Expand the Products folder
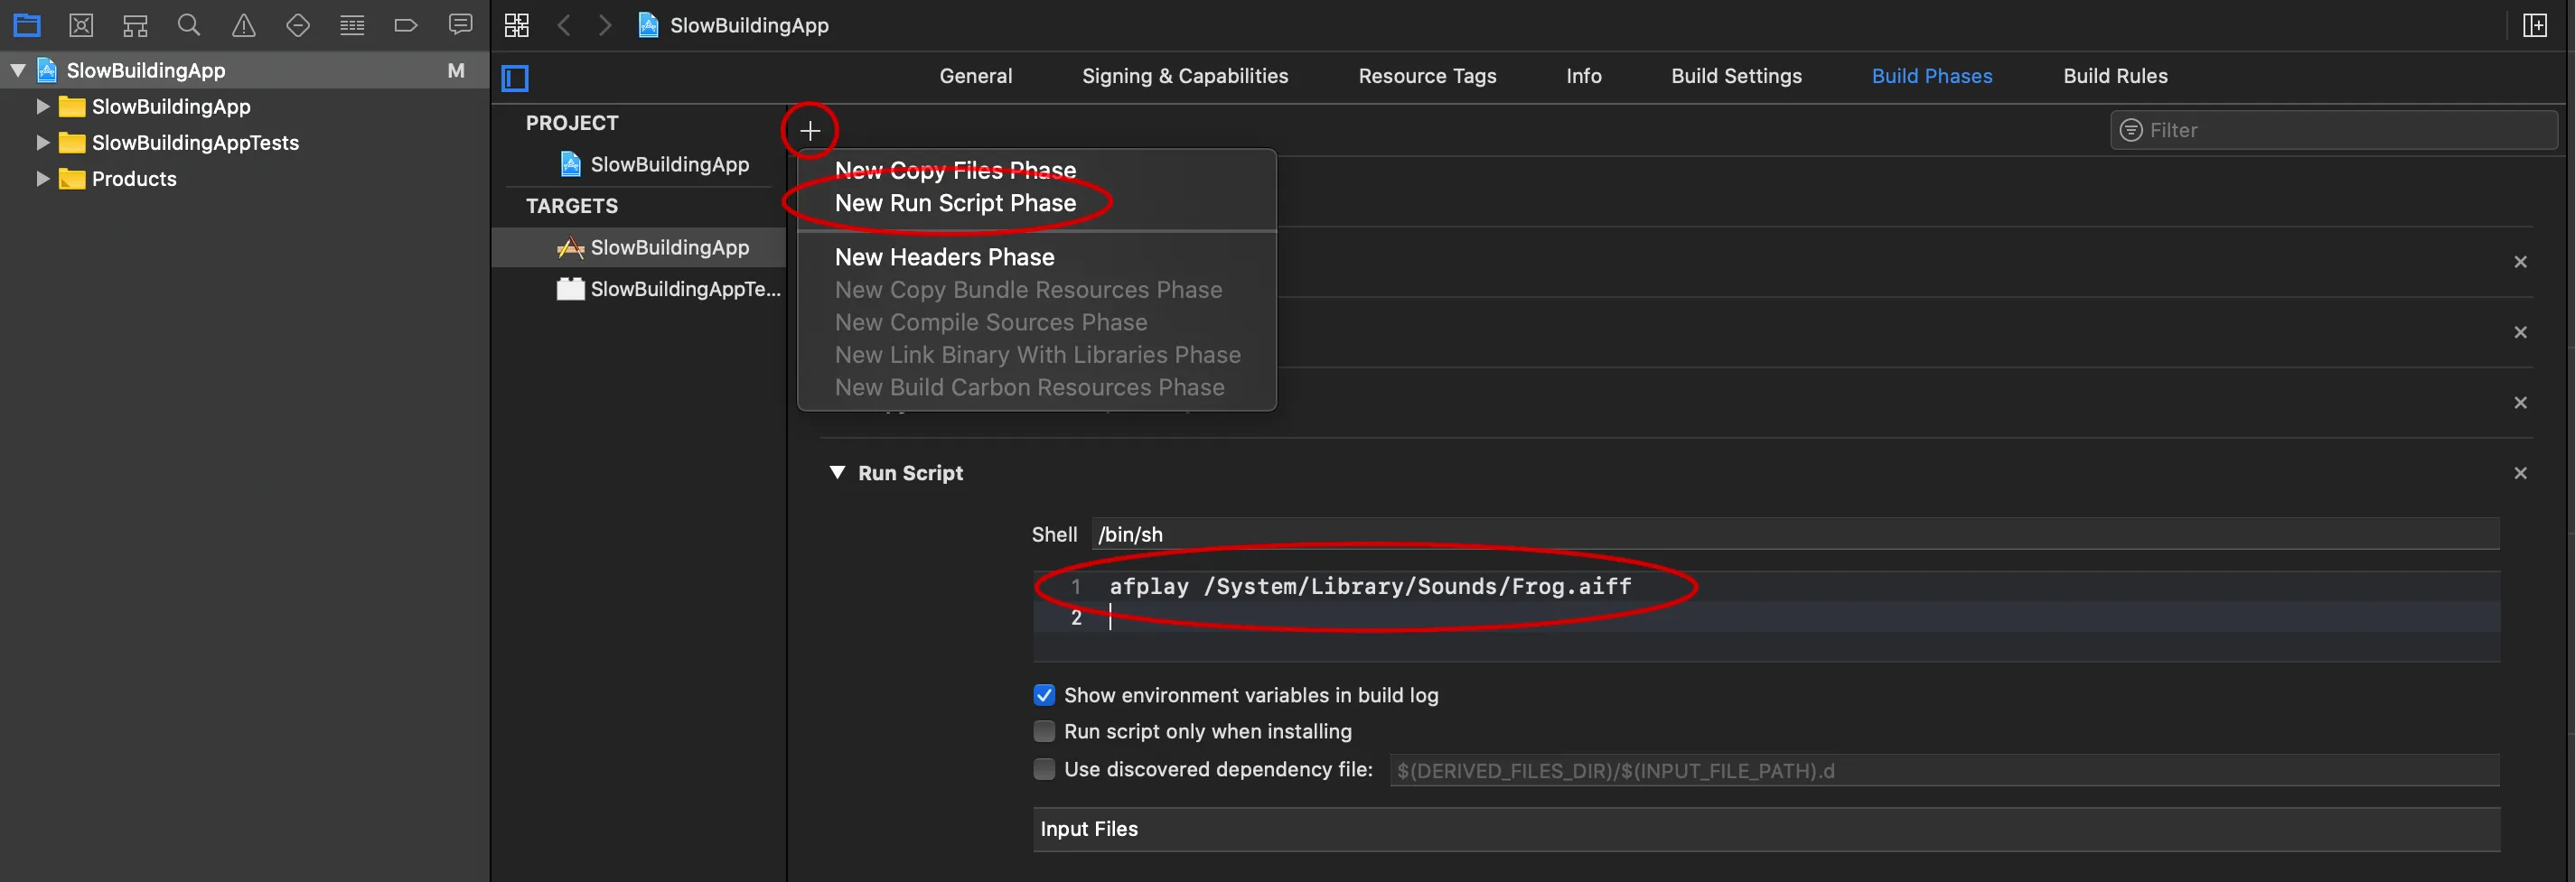 pyautogui.click(x=42, y=179)
